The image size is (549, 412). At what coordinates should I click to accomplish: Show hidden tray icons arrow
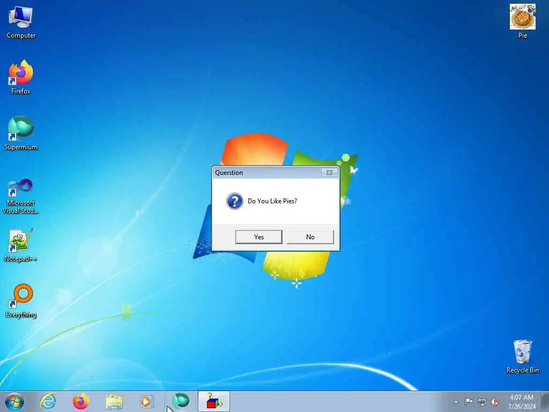(x=456, y=402)
